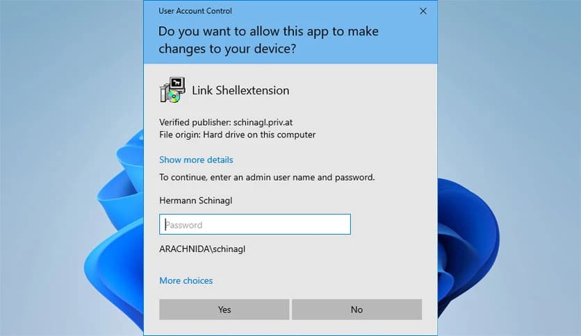Confirm with the Yes button
581x336 pixels.
click(x=224, y=310)
